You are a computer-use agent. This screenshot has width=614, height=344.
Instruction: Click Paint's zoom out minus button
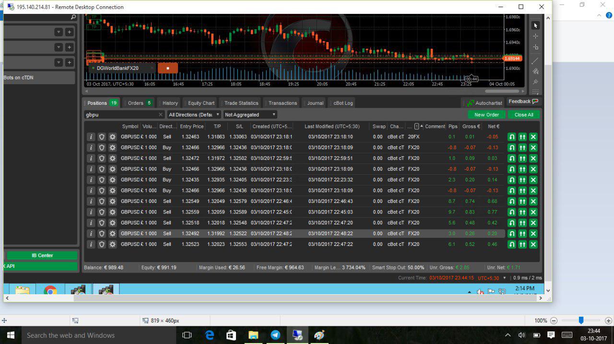coord(554,321)
